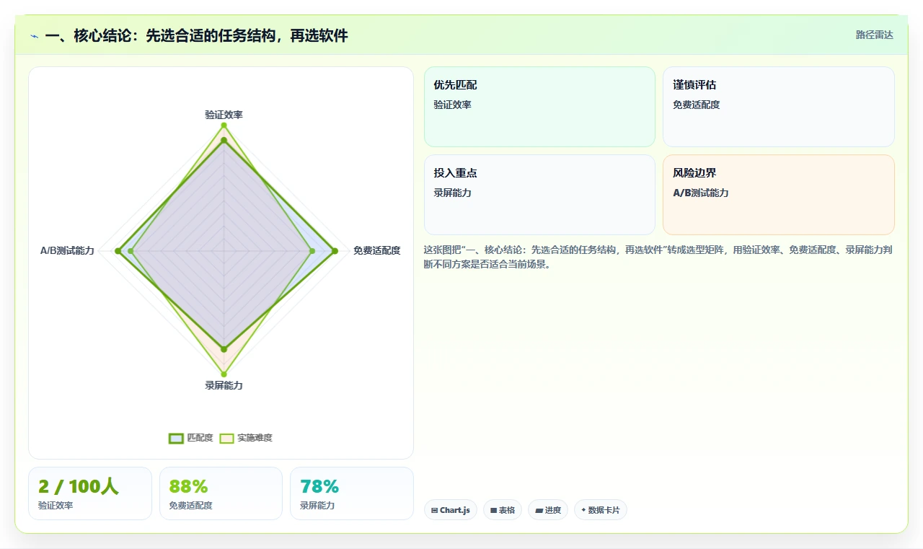Click the 实施难度 data point at the 录屏能力 bottom
The image size is (923, 549).
coord(224,374)
